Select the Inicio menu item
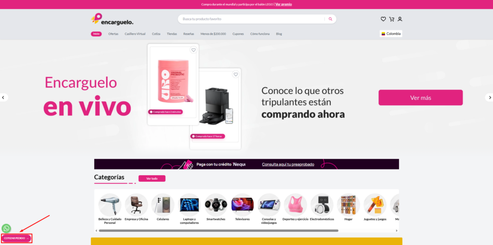Viewport: 493px width, 245px height. pyautogui.click(x=96, y=34)
